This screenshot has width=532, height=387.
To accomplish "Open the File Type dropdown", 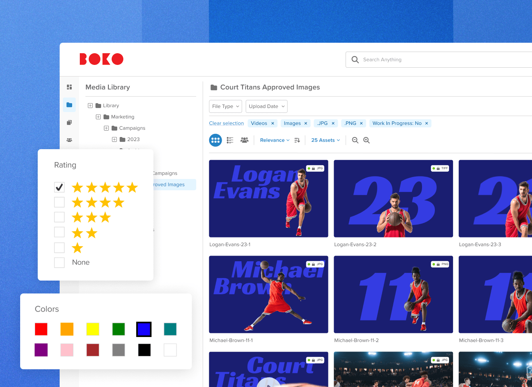I will pos(226,106).
